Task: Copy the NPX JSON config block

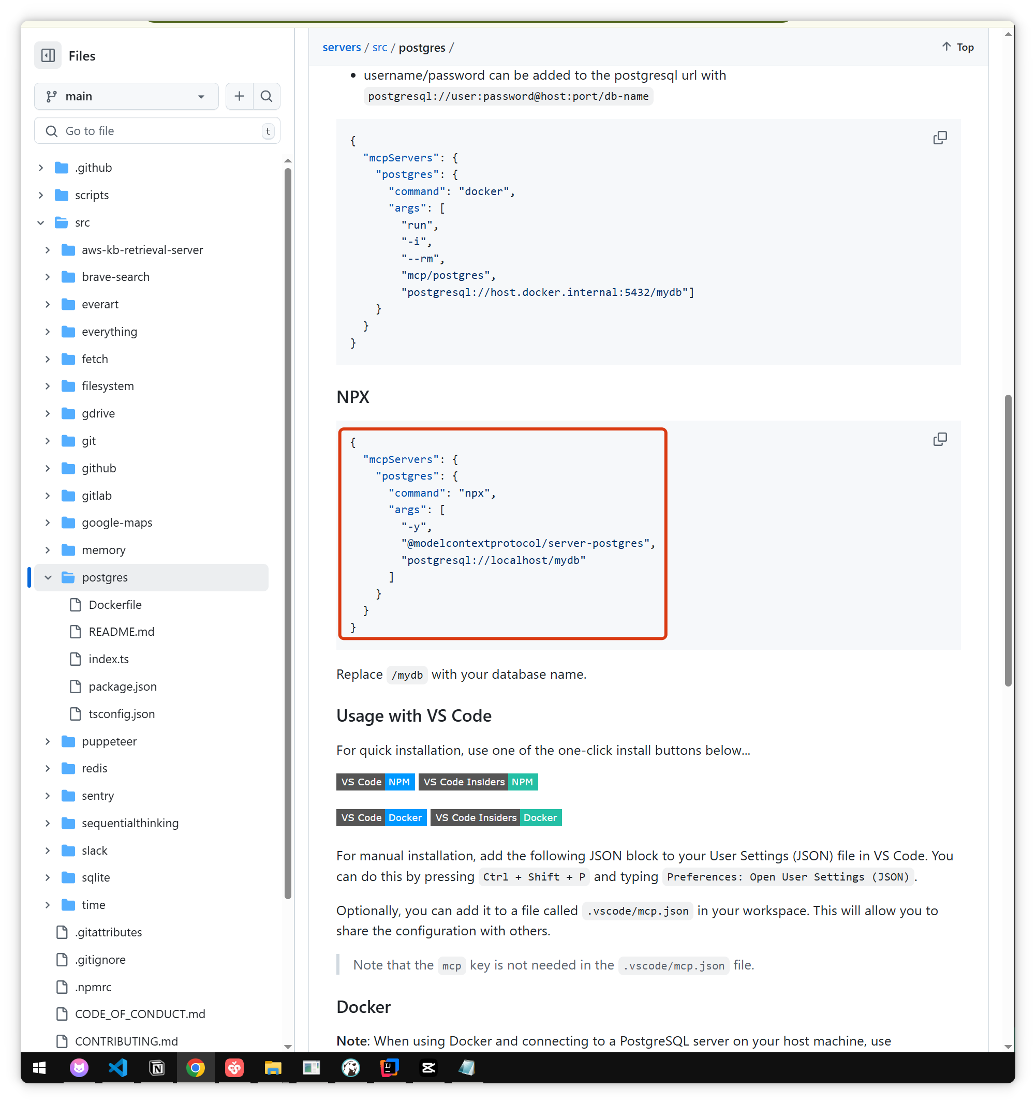Action: (939, 440)
